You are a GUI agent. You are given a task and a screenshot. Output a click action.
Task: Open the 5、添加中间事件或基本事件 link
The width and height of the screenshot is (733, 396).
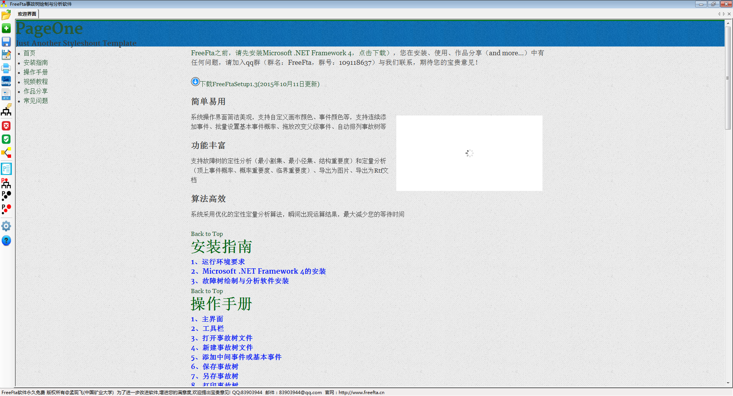236,357
